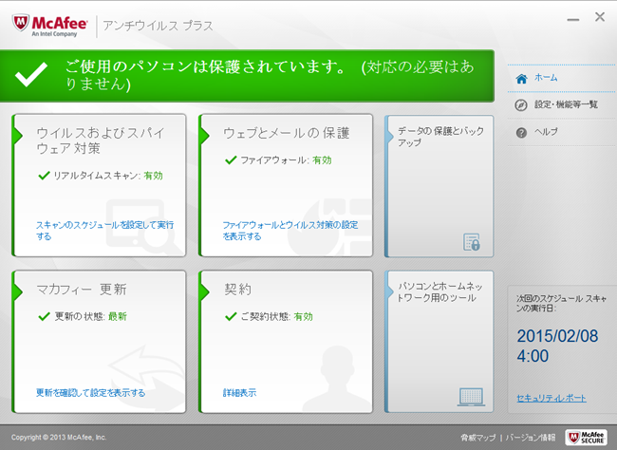Click the 4:00 scheduled scan time
617x450 pixels.
[533, 356]
